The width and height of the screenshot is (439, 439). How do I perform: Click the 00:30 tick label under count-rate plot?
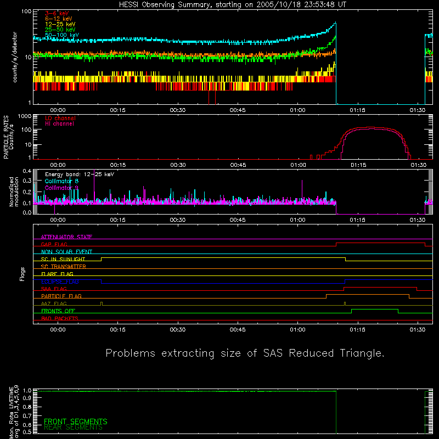[x=178, y=110]
